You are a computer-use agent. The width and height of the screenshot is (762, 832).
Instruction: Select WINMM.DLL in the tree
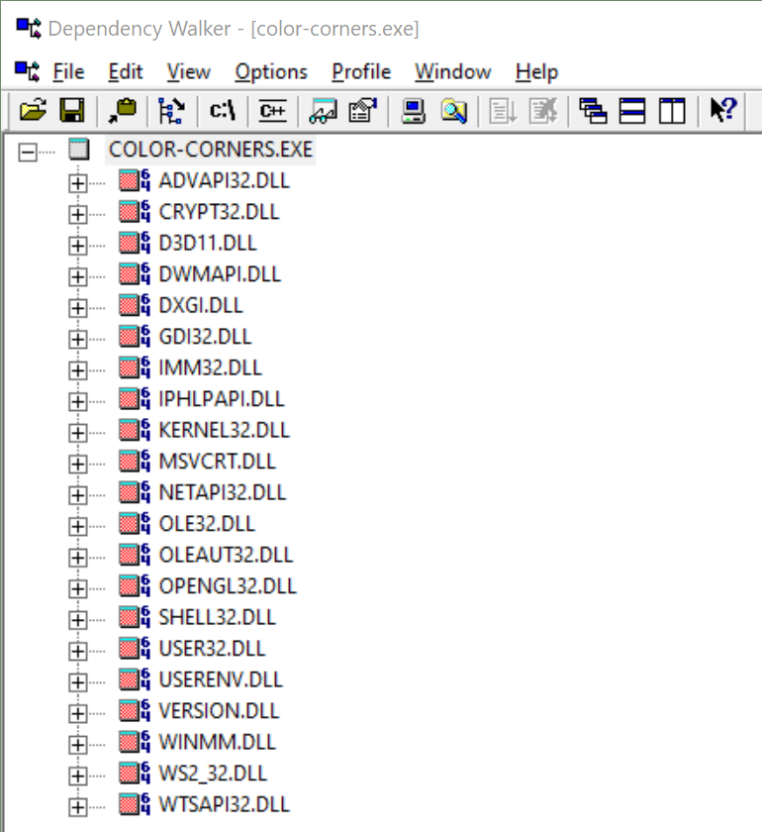pos(217,742)
